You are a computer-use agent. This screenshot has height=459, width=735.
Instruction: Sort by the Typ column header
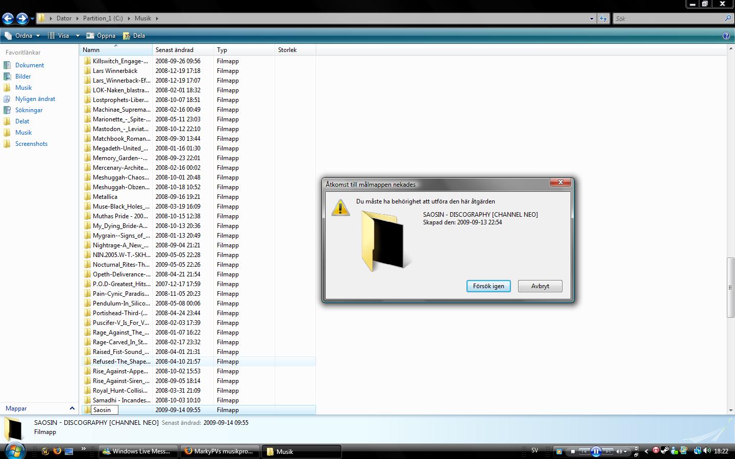click(244, 50)
